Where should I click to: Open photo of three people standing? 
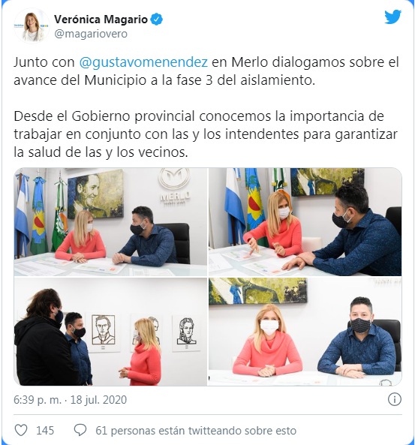tap(110, 332)
